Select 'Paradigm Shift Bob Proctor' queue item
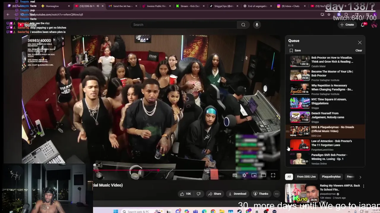The width and height of the screenshot is (380, 213). [x=325, y=159]
